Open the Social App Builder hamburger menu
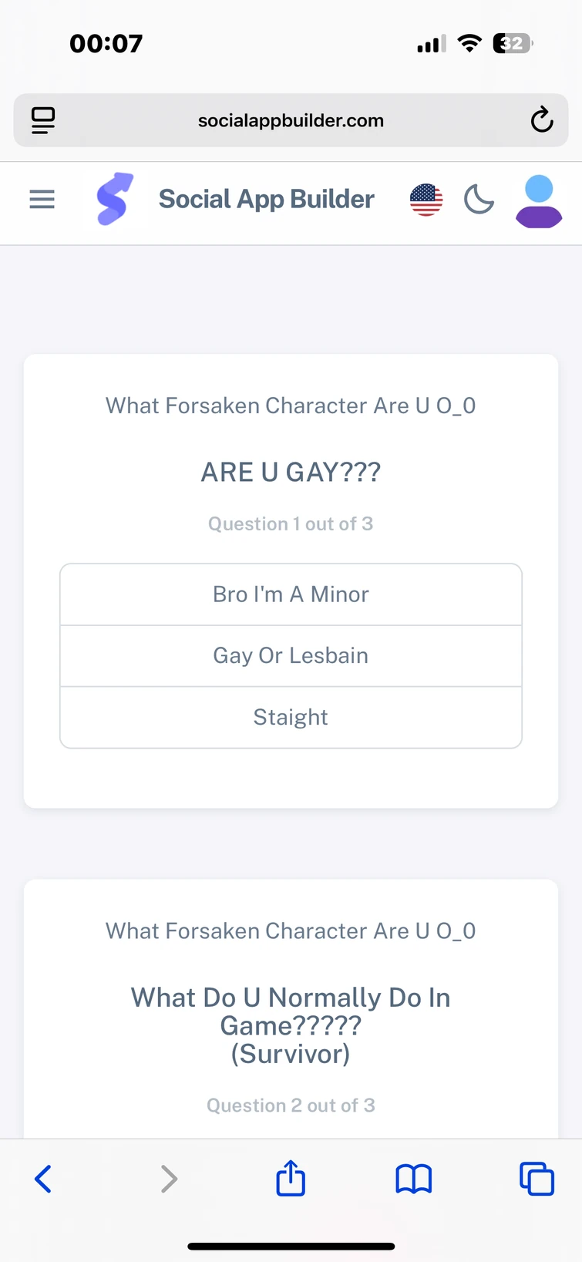 click(42, 200)
